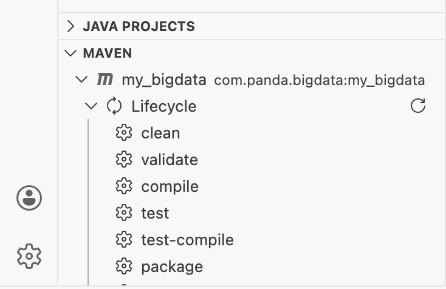Open the Manage settings gear

[x=29, y=256]
